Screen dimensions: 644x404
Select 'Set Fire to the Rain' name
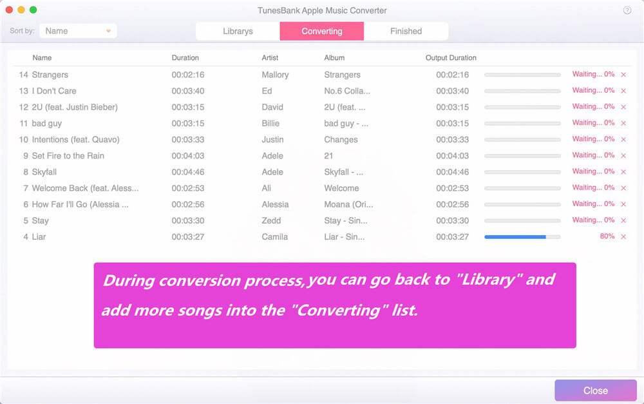(68, 156)
